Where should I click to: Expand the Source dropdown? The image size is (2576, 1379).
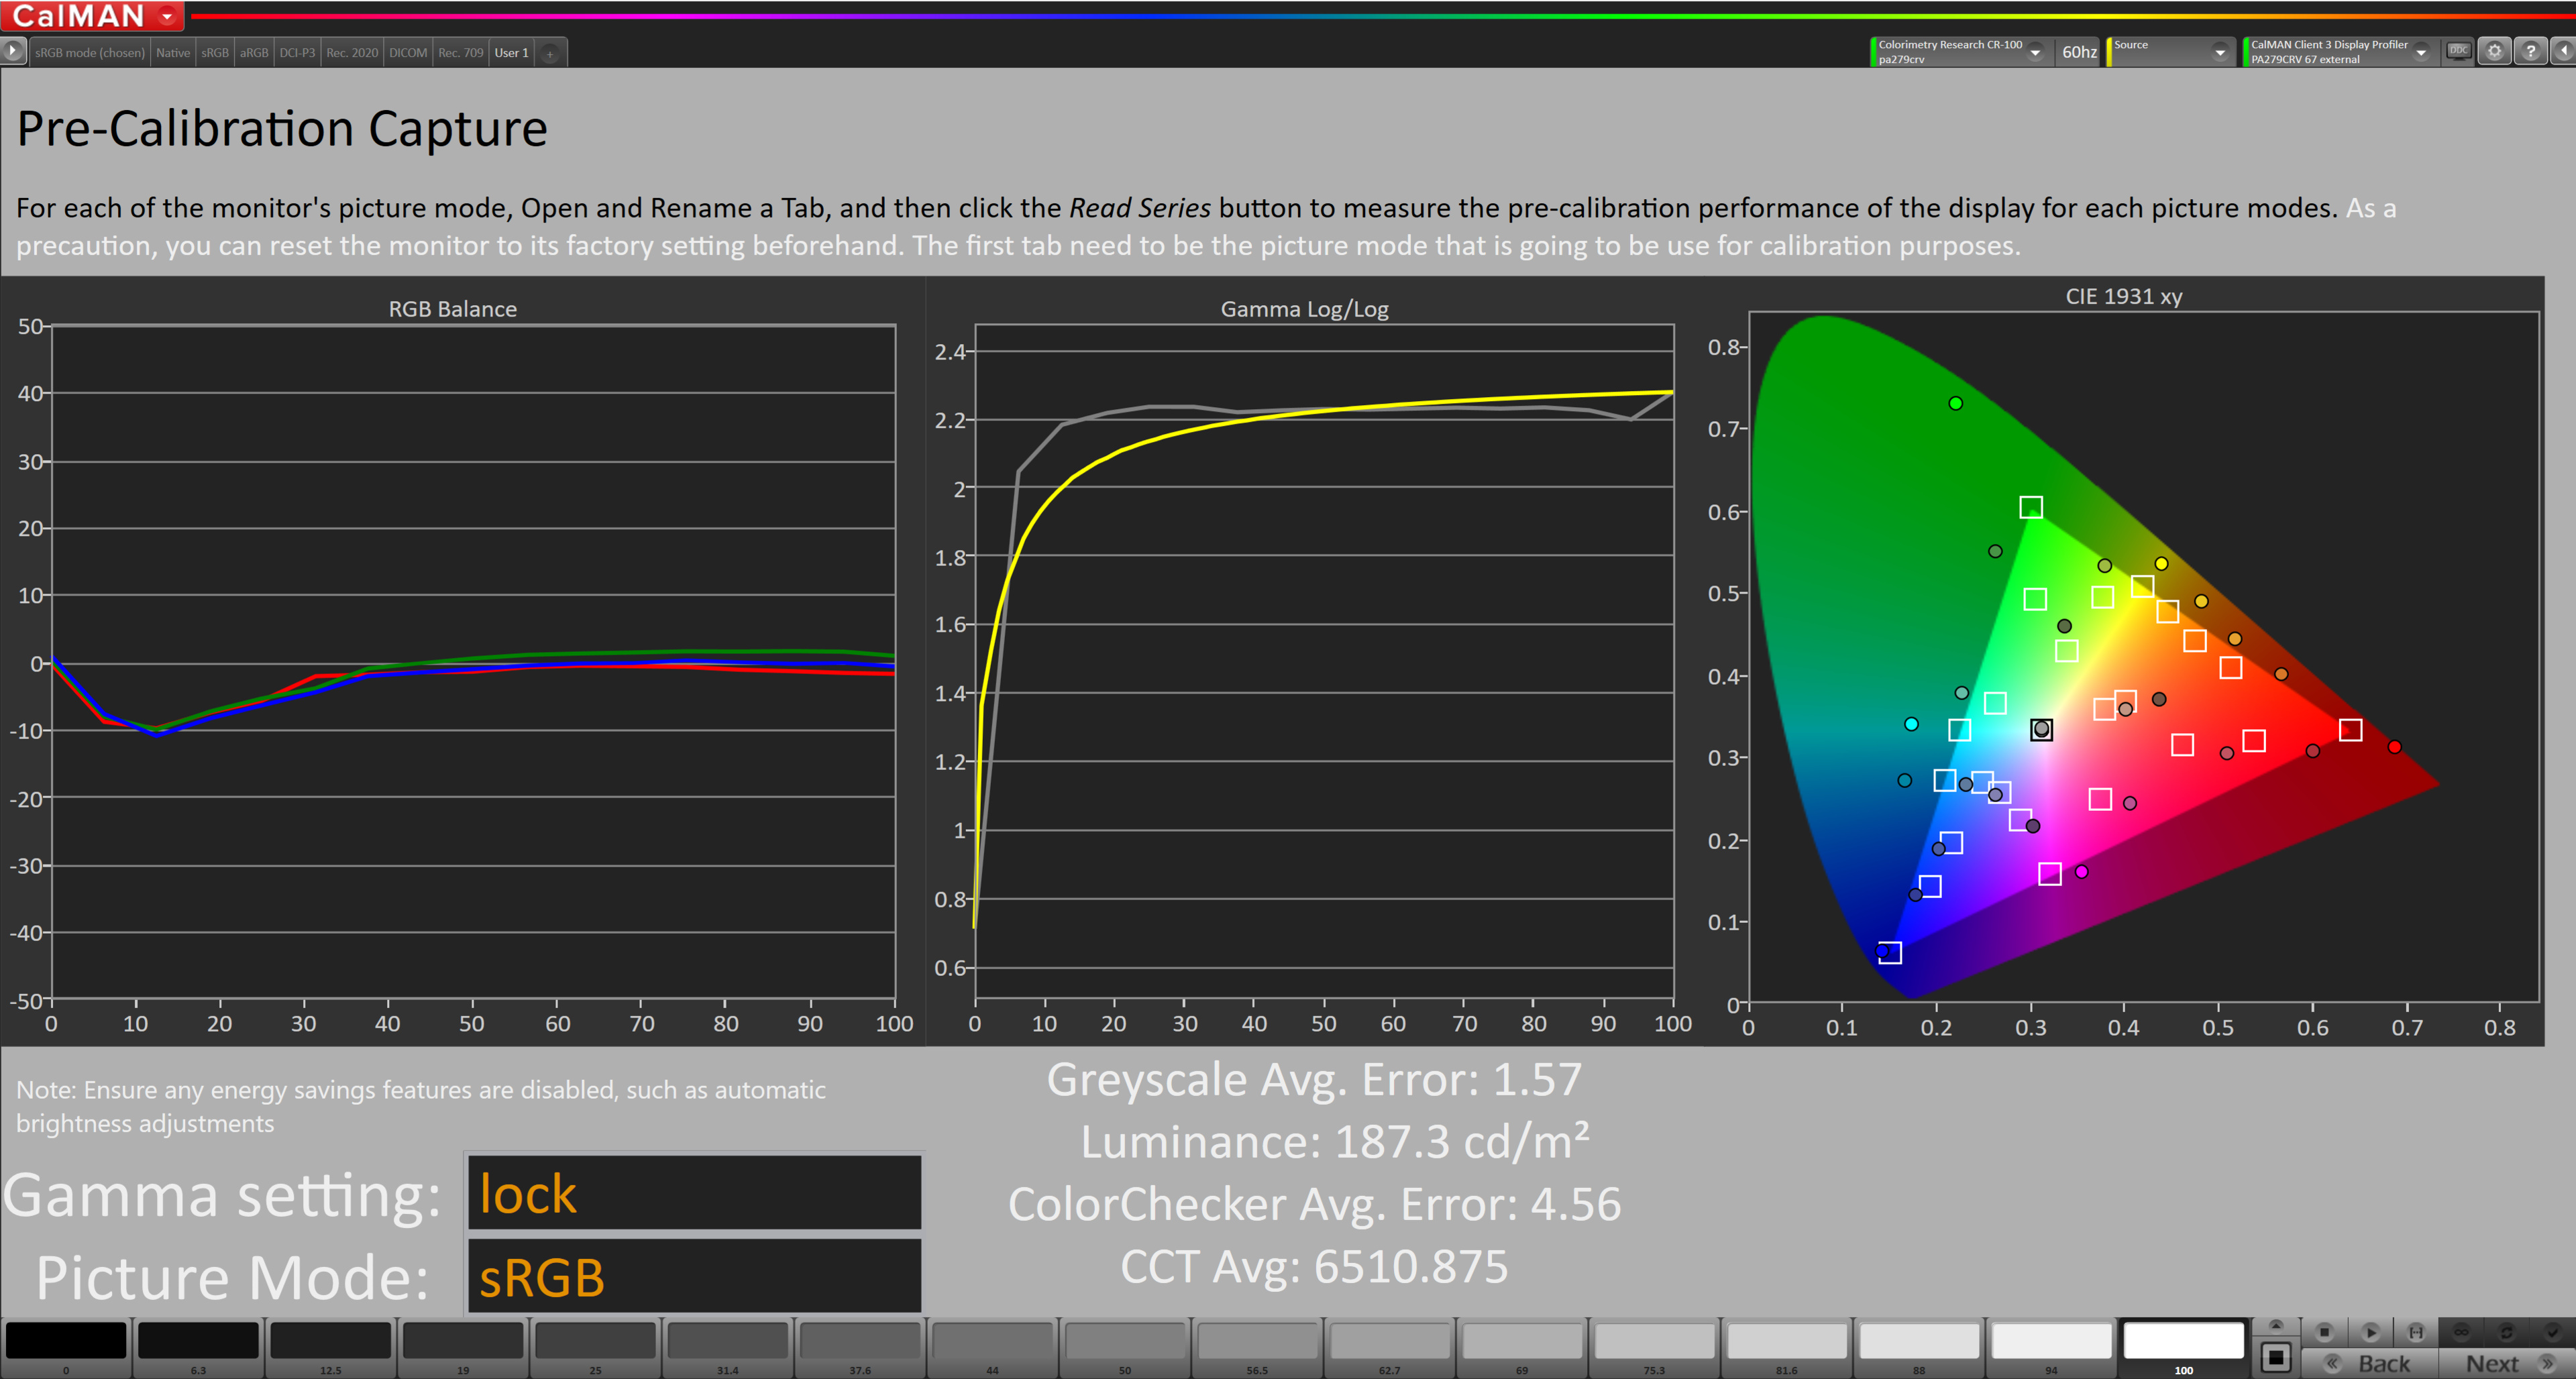[2219, 53]
